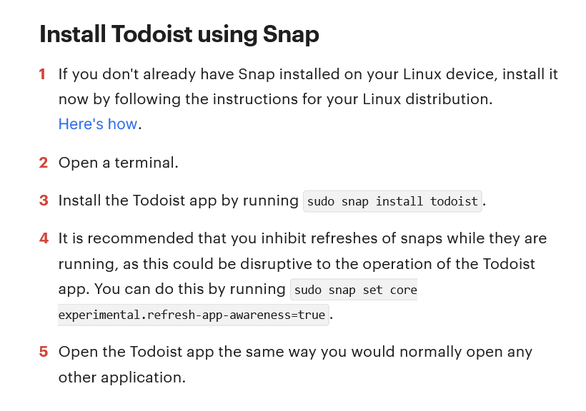Click the text "app. You can do this by running"
Viewport: 586px width, 411px height.
point(172,289)
